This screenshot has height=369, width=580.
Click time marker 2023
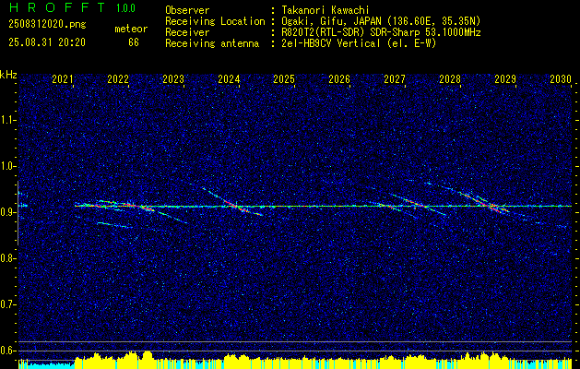(x=173, y=78)
